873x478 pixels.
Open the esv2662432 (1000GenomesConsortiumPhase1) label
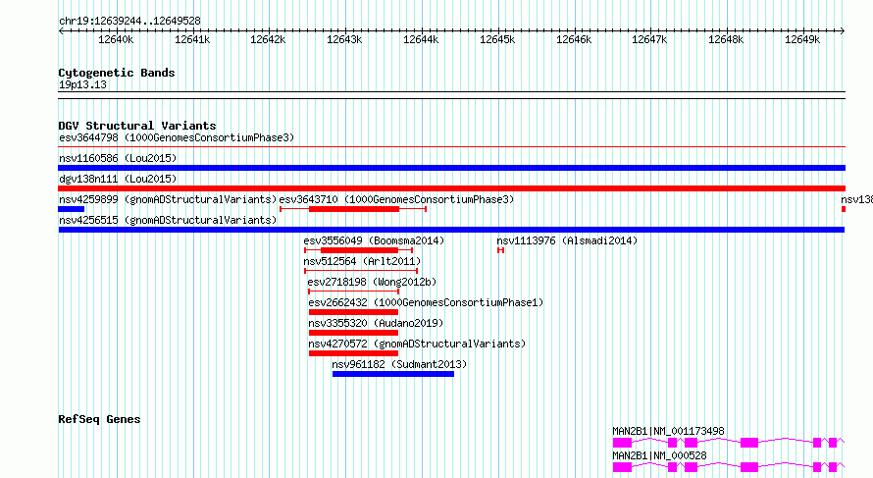pyautogui.click(x=426, y=302)
